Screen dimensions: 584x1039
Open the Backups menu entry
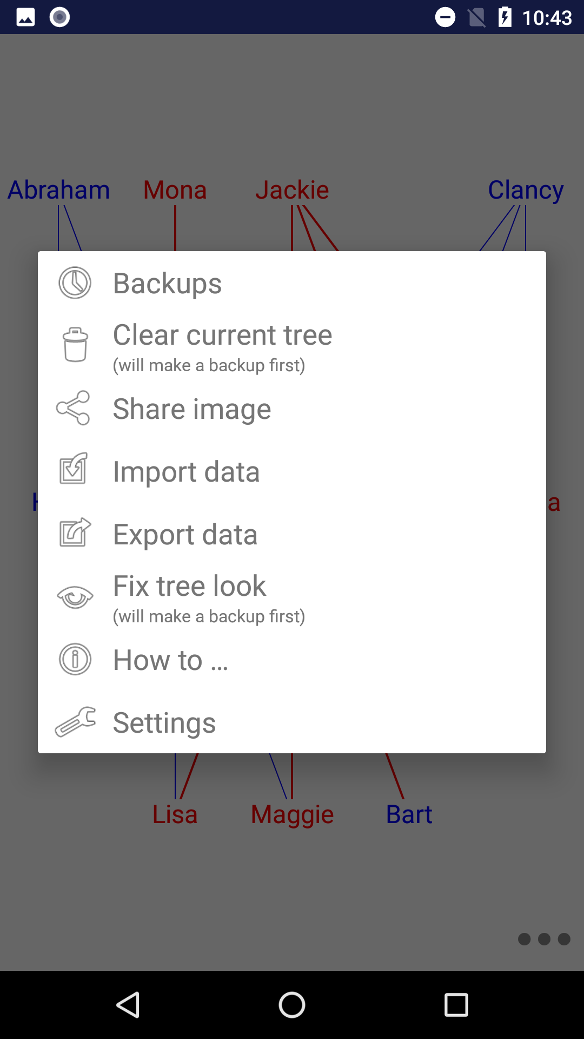point(167,284)
